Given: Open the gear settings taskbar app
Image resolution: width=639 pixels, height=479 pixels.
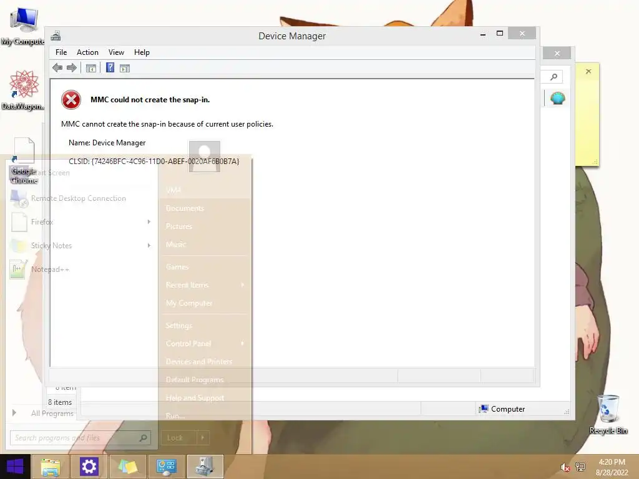Looking at the screenshot, I should (89, 467).
